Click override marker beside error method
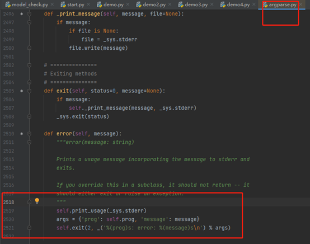310x244 pixels. pos(22,134)
